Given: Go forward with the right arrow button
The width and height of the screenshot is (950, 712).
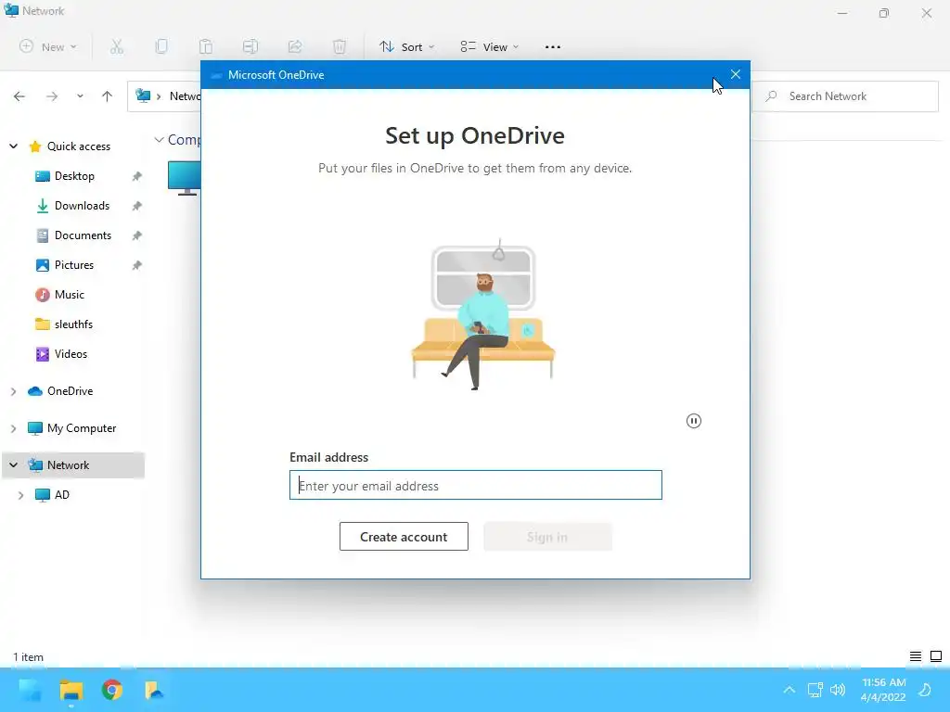Looking at the screenshot, I should 52,96.
